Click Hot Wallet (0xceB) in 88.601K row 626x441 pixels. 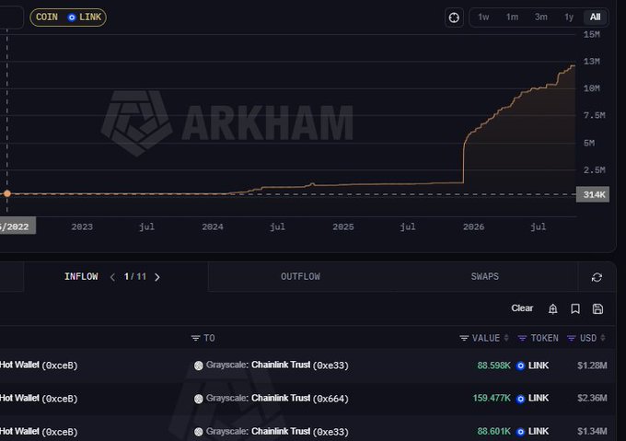point(39,432)
